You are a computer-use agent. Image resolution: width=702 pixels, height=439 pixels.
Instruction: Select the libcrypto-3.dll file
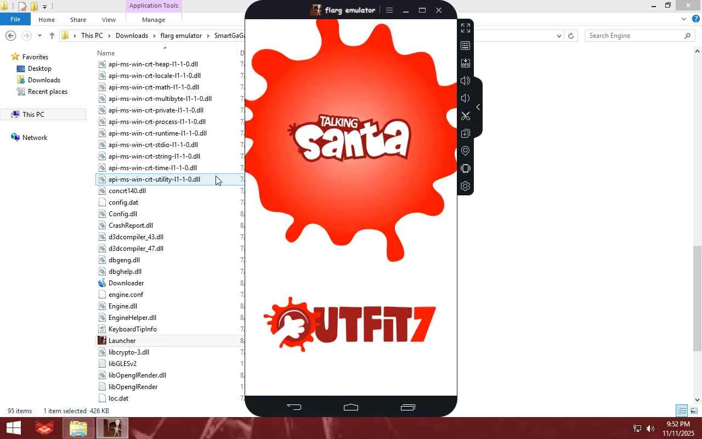(x=129, y=352)
